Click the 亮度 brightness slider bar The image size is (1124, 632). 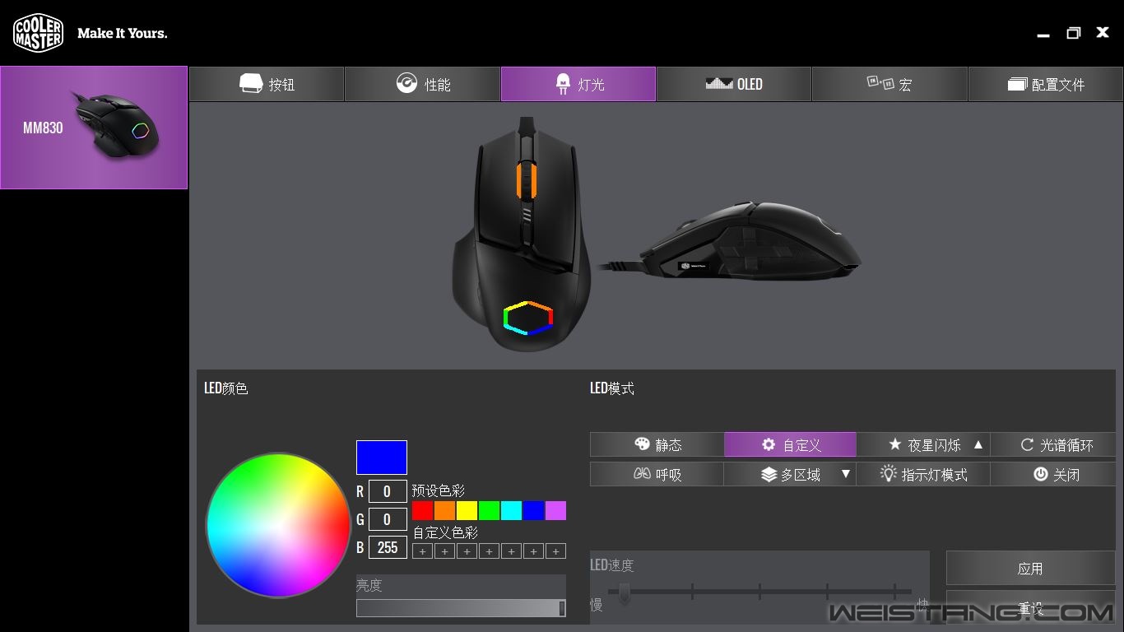click(461, 608)
